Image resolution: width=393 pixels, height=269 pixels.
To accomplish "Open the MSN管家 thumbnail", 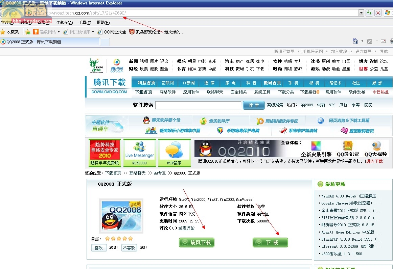I will click(x=175, y=153).
